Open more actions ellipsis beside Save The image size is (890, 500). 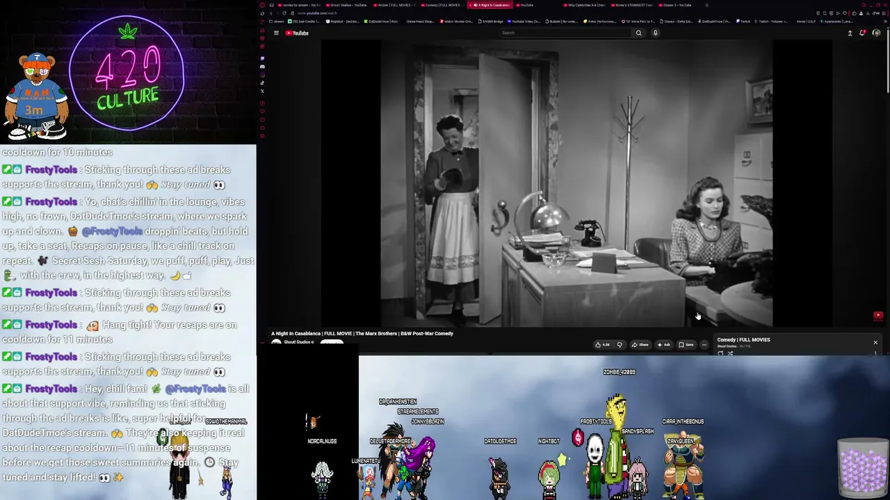[704, 344]
